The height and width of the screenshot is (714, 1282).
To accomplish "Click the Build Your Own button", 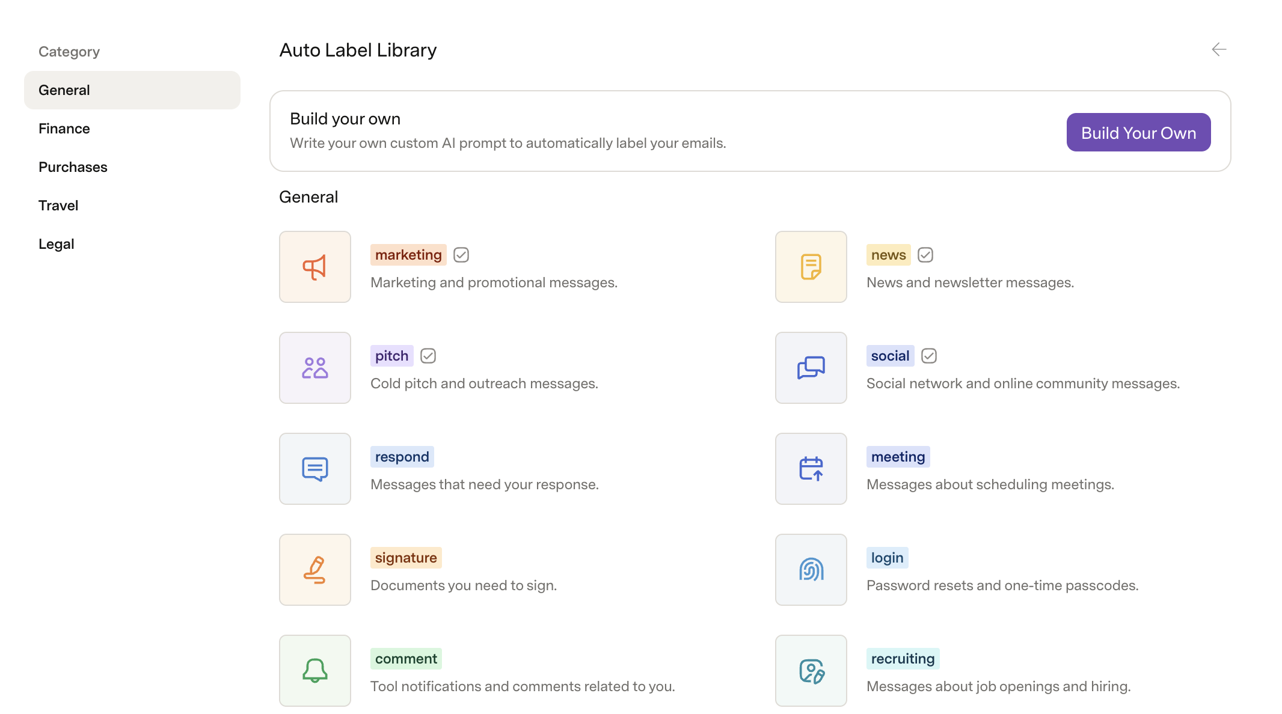I will pos(1138,132).
